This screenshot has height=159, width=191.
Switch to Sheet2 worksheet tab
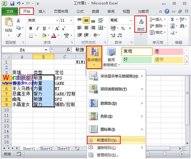pyautogui.click(x=46, y=149)
